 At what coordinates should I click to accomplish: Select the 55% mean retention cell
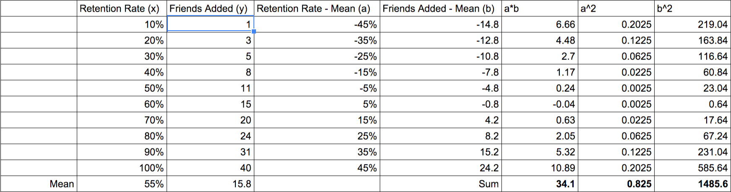tap(122, 184)
